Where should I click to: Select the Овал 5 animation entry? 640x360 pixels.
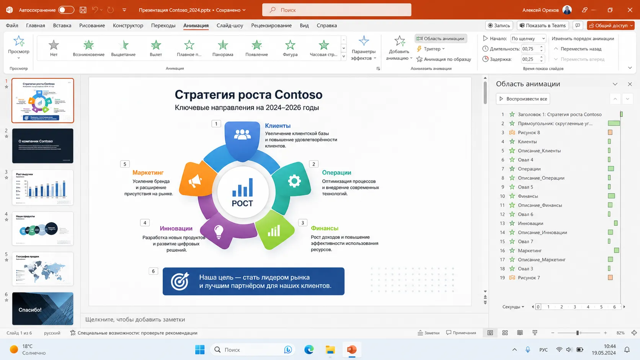[559, 187]
